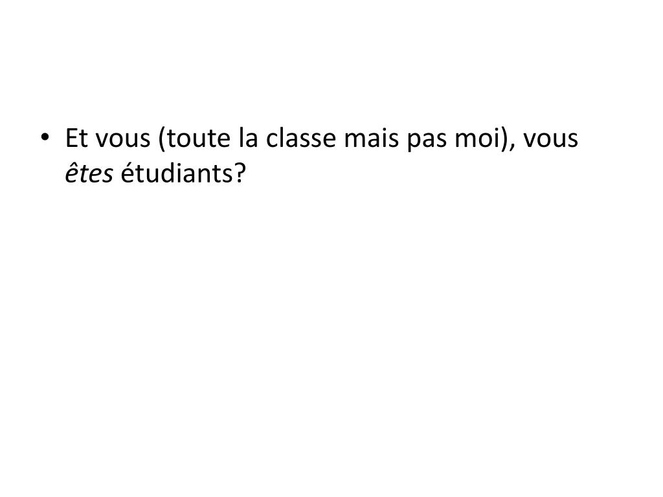Image resolution: width=663 pixels, height=497 pixels.
Task: Select the italic word "êtes"
Action: (x=89, y=172)
